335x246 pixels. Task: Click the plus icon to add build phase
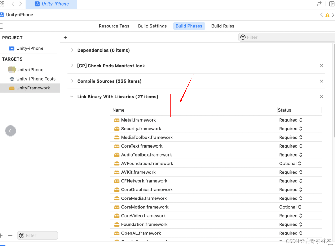tap(65, 37)
